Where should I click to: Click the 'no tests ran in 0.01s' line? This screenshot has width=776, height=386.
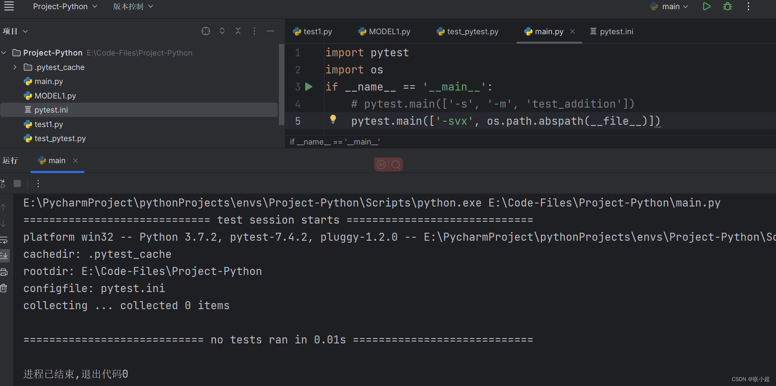tap(278, 340)
